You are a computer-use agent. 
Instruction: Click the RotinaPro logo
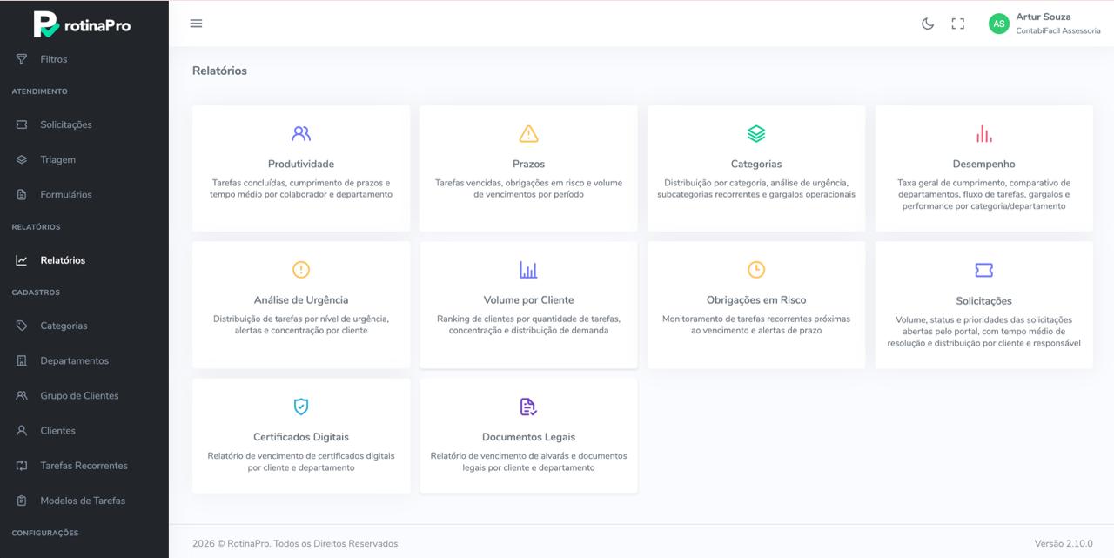point(83,24)
